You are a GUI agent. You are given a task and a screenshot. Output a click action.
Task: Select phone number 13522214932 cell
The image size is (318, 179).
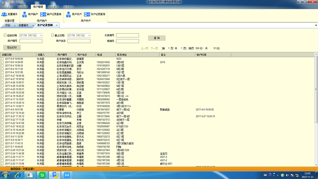[x=103, y=62]
